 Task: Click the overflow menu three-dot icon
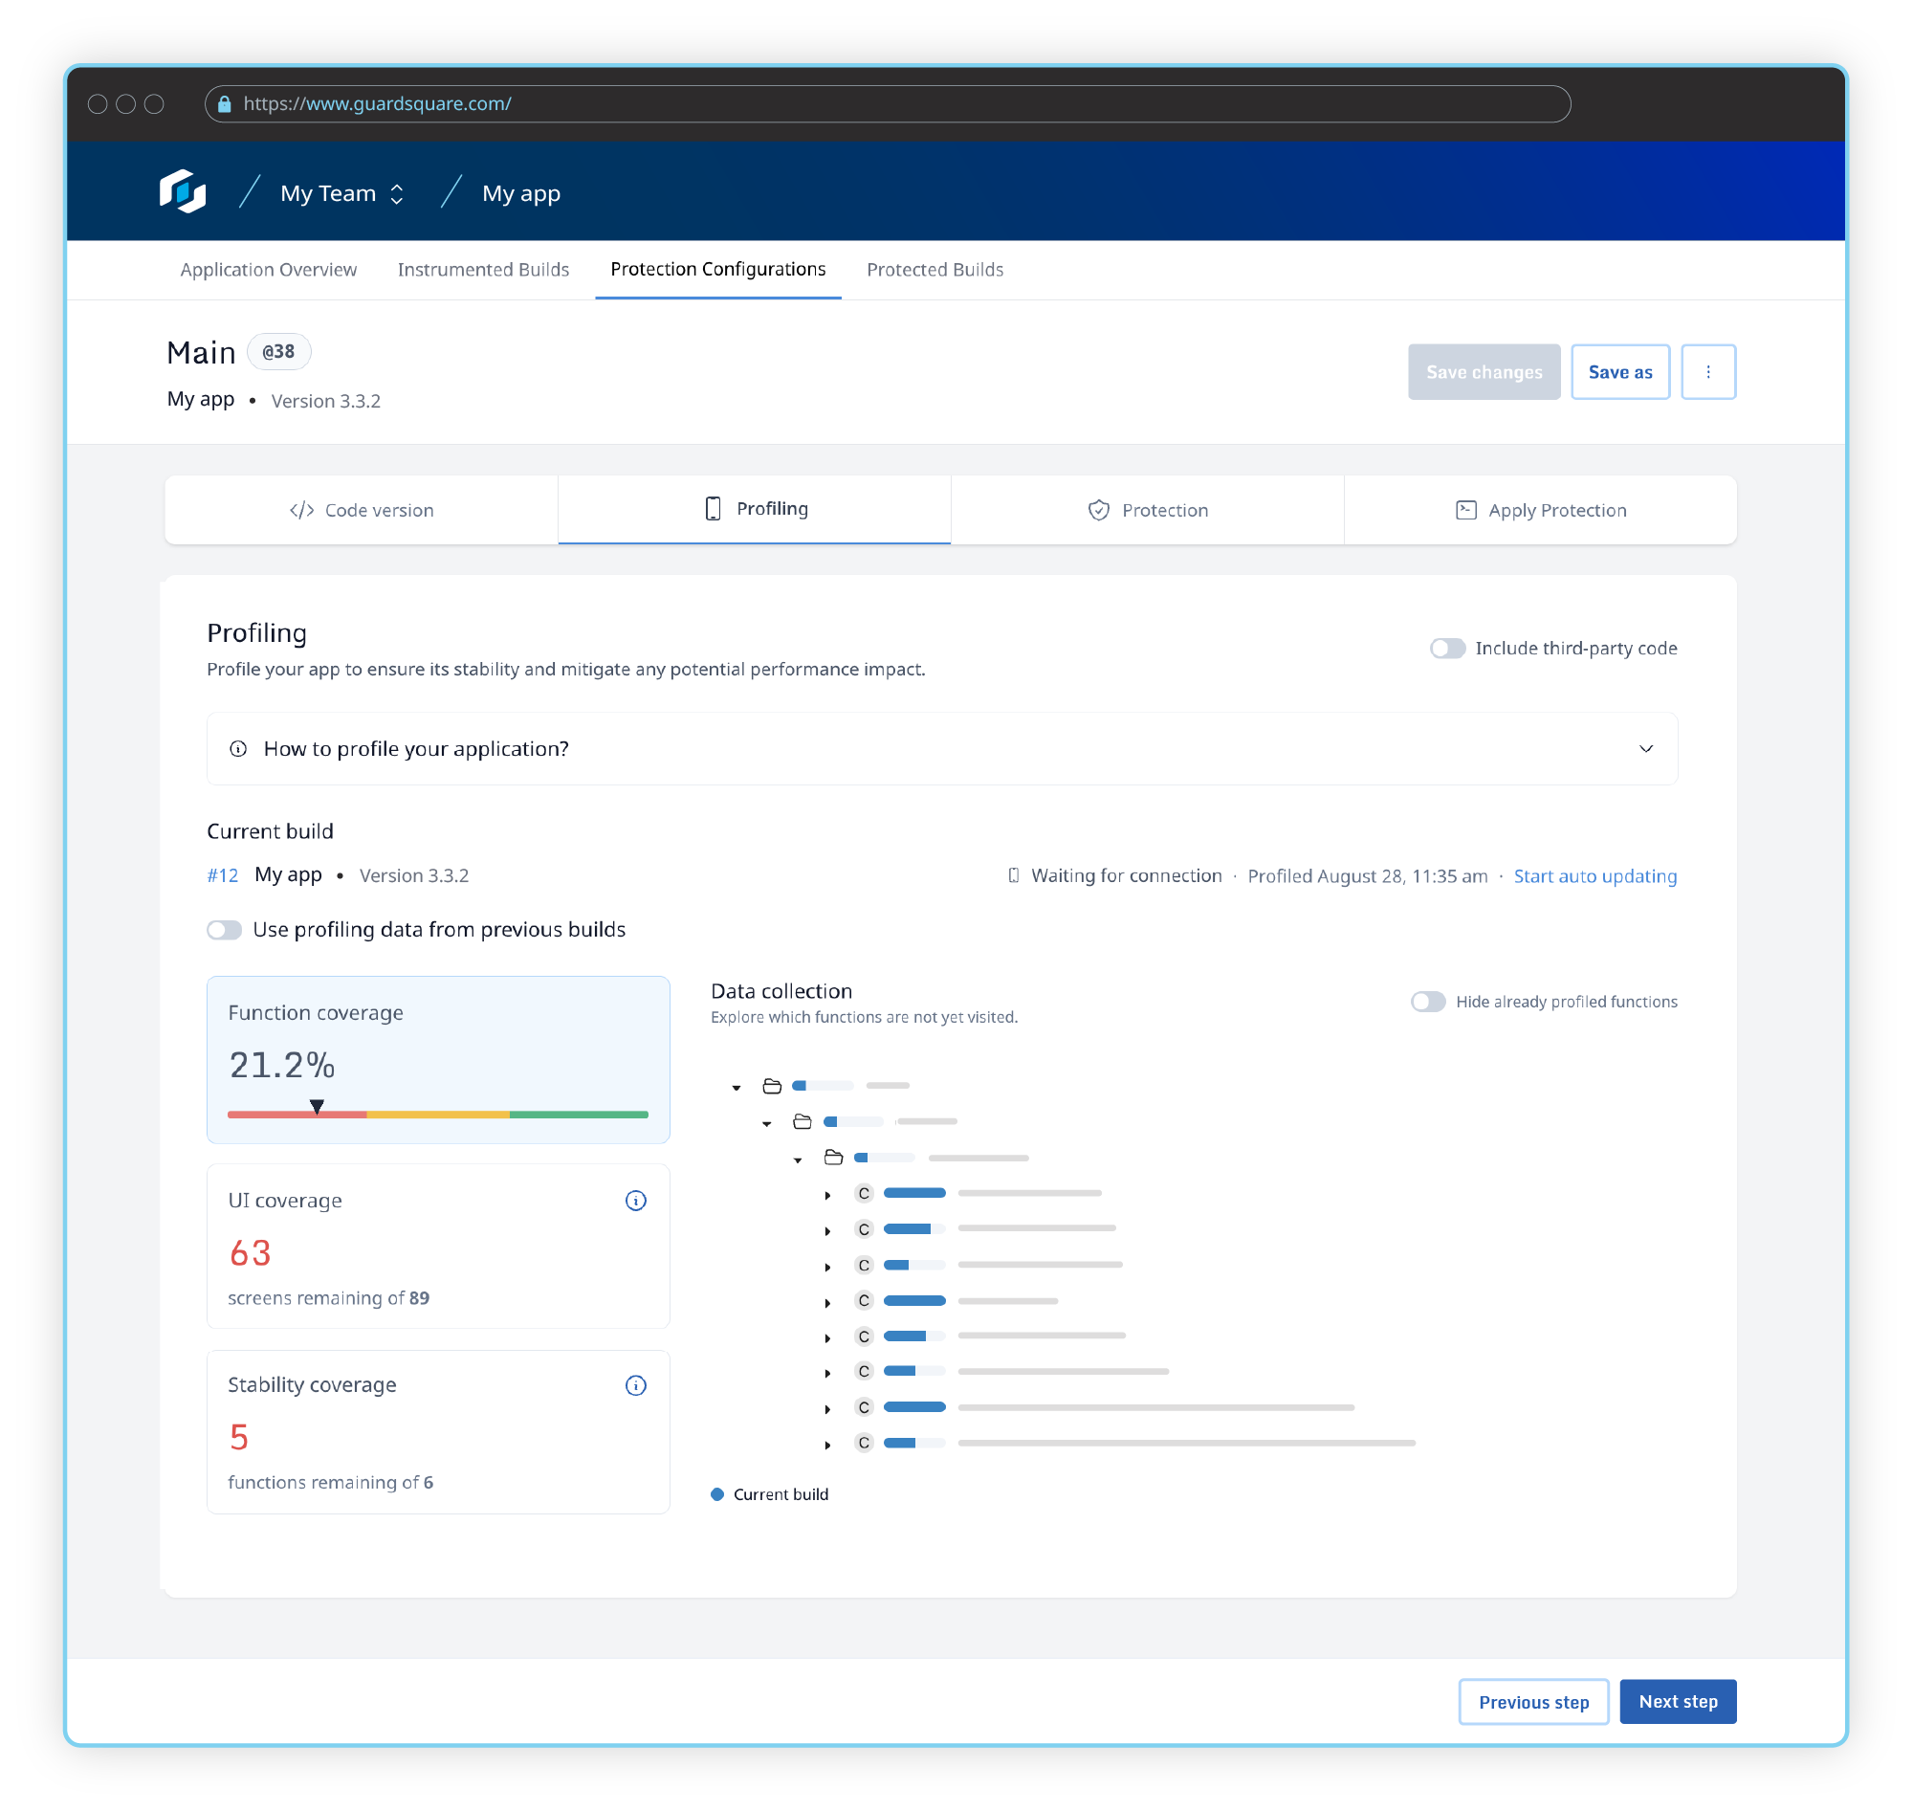1708,373
